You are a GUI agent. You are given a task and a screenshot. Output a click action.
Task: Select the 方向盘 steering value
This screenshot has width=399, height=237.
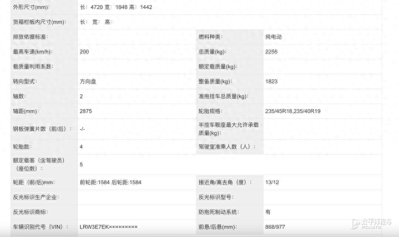88,82
